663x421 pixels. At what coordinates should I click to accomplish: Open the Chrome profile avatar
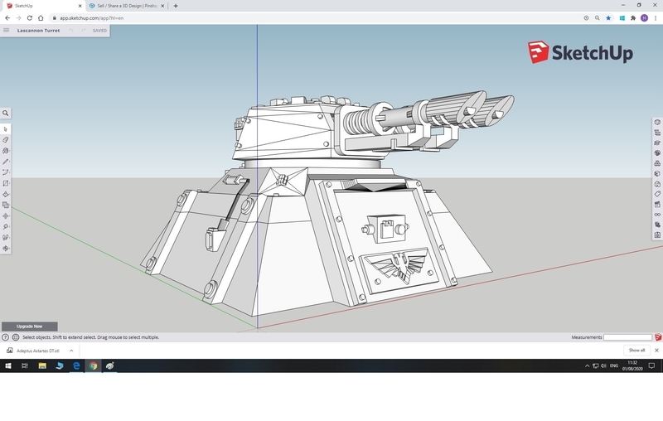644,18
